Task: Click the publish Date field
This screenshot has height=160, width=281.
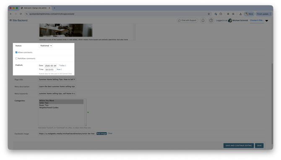Action: [x=51, y=66]
